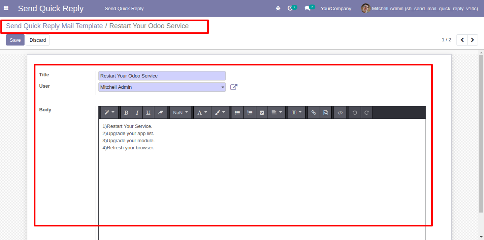Click the Title input field
Image resolution: width=484 pixels, height=240 pixels.
162,76
